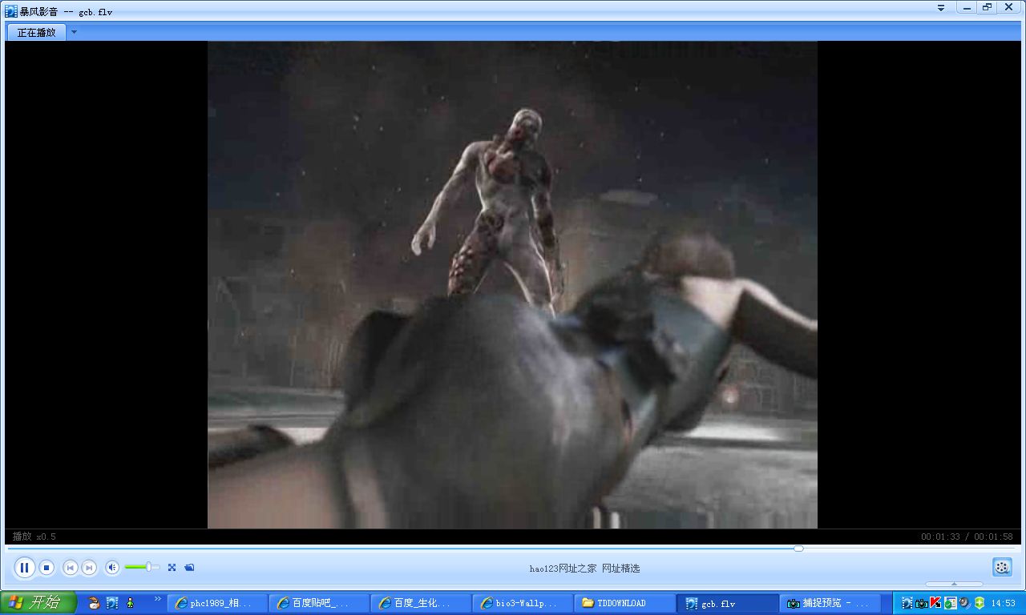
Task: Switch to 百度_生化 taskbar window
Action: click(x=422, y=603)
